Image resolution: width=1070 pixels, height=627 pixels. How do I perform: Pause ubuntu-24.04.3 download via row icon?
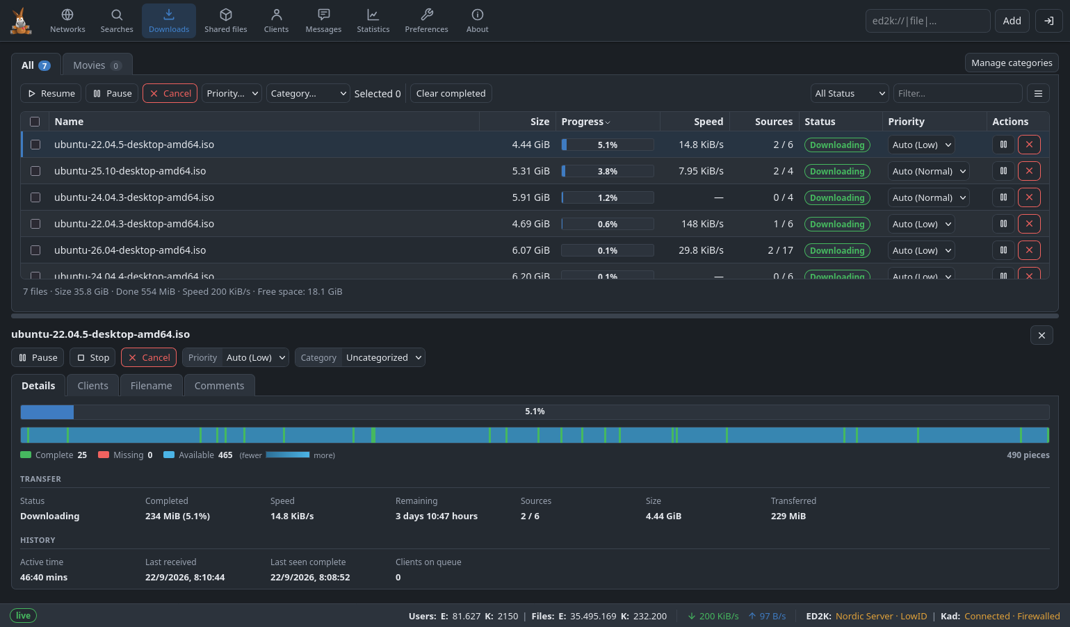click(1003, 197)
